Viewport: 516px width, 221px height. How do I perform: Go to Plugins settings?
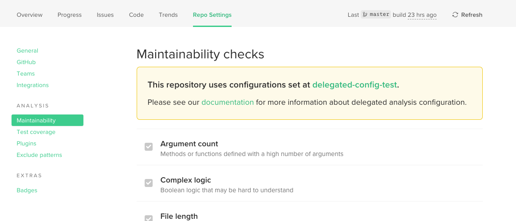tap(26, 143)
